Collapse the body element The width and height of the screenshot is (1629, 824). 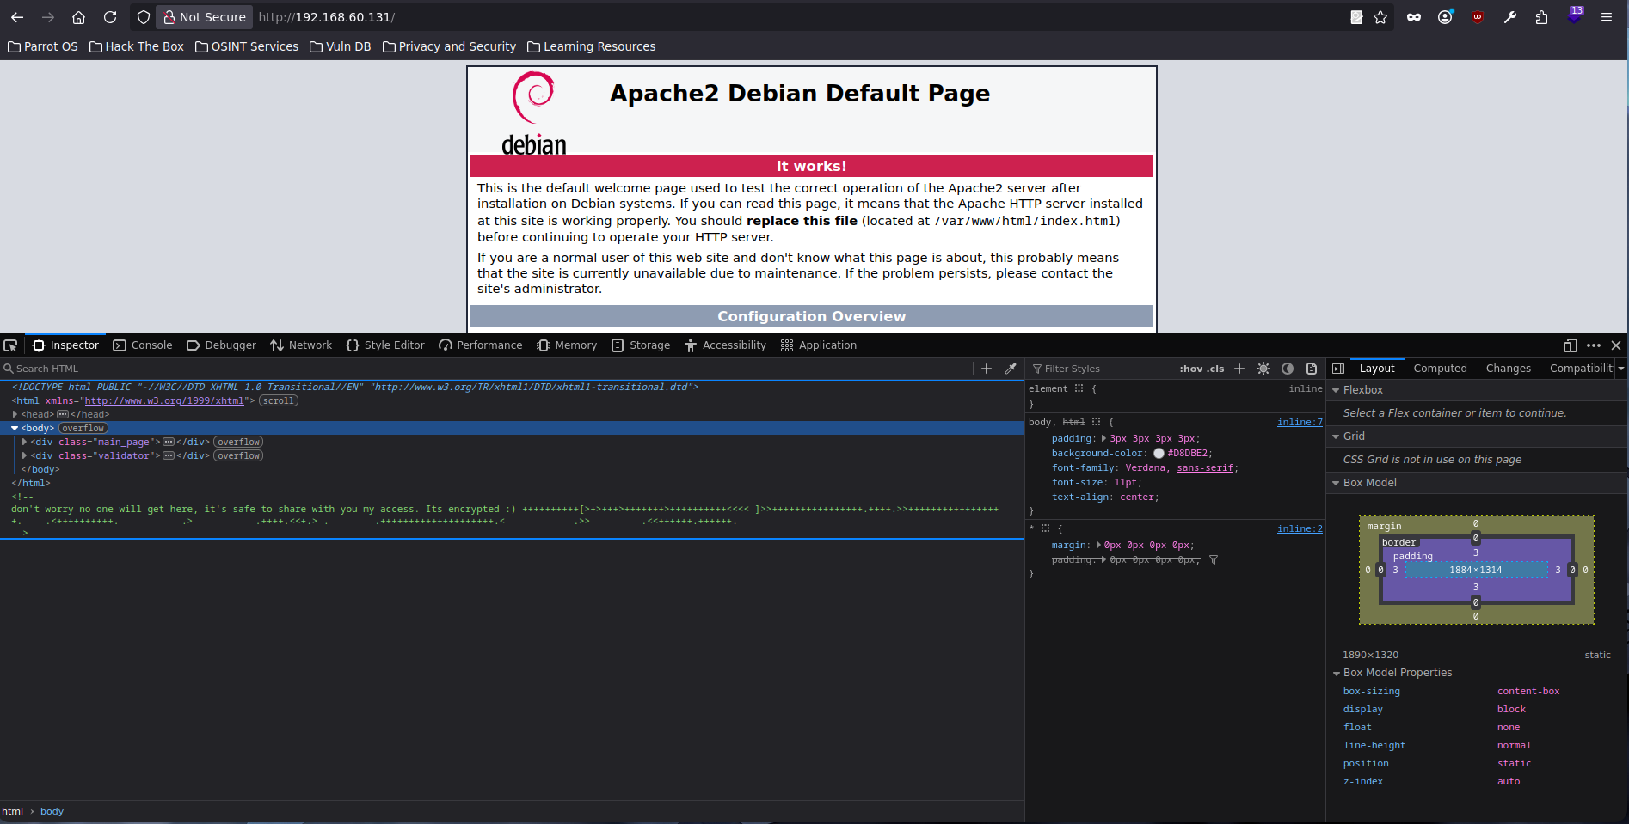tap(15, 428)
